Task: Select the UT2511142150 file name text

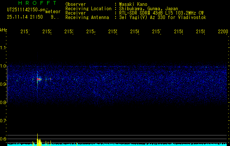Action: point(26,10)
